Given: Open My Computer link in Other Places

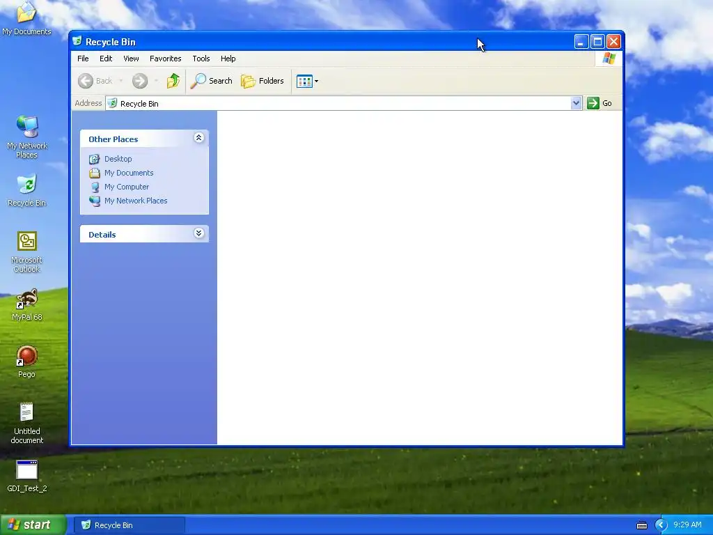Looking at the screenshot, I should coord(127,187).
